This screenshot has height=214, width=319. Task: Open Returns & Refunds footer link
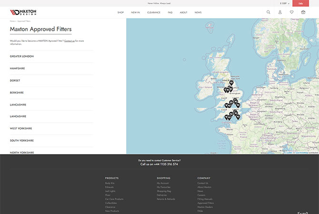point(166,199)
